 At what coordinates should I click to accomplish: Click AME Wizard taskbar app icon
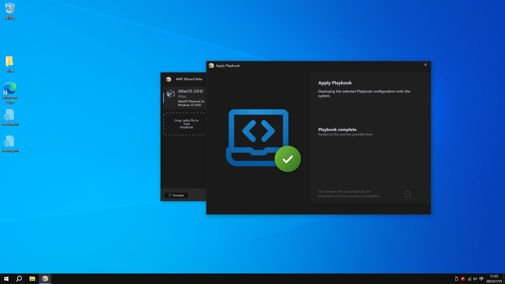45,279
